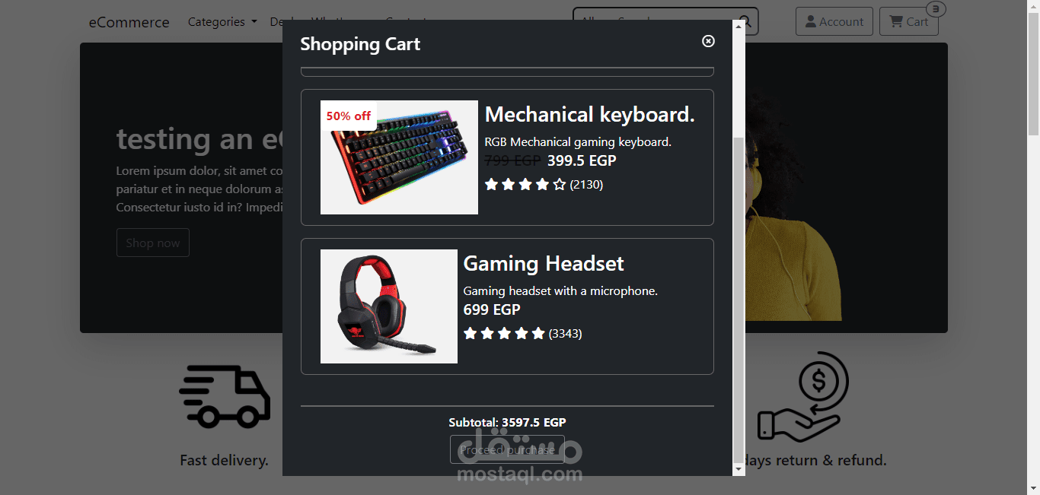Close the Shopping Cart modal

coord(708,41)
